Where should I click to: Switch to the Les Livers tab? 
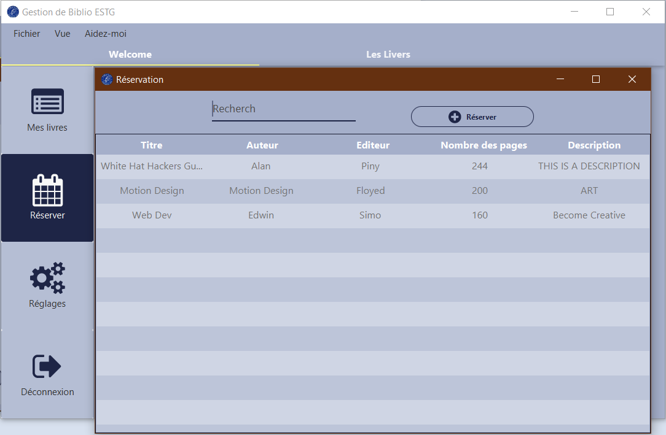tap(388, 54)
